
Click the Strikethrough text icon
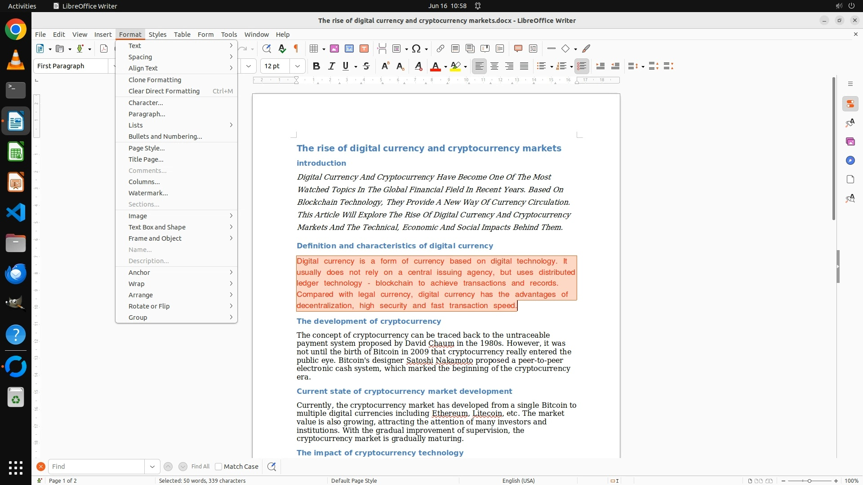366,66
